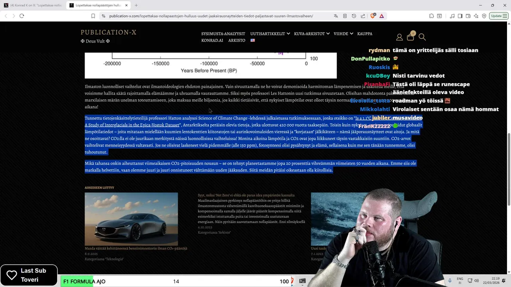Click the microphone icon in system tray
Viewport: 511px width, 287px height.
[x=450, y=281]
